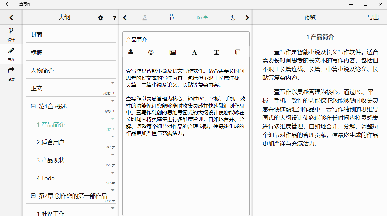The height and width of the screenshot is (216, 387).
Task: Click the 225 字 count for 产品现状
Action: (x=110, y=165)
